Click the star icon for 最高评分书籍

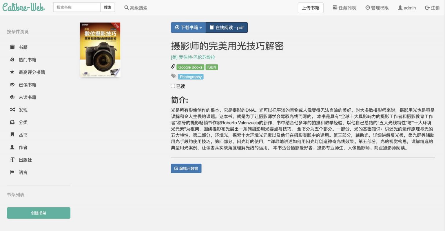(x=12, y=72)
